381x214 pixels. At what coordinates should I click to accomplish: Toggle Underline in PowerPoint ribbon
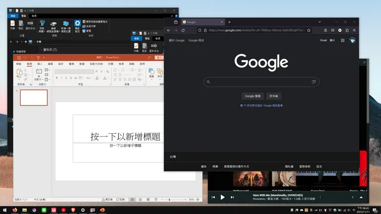[66, 78]
